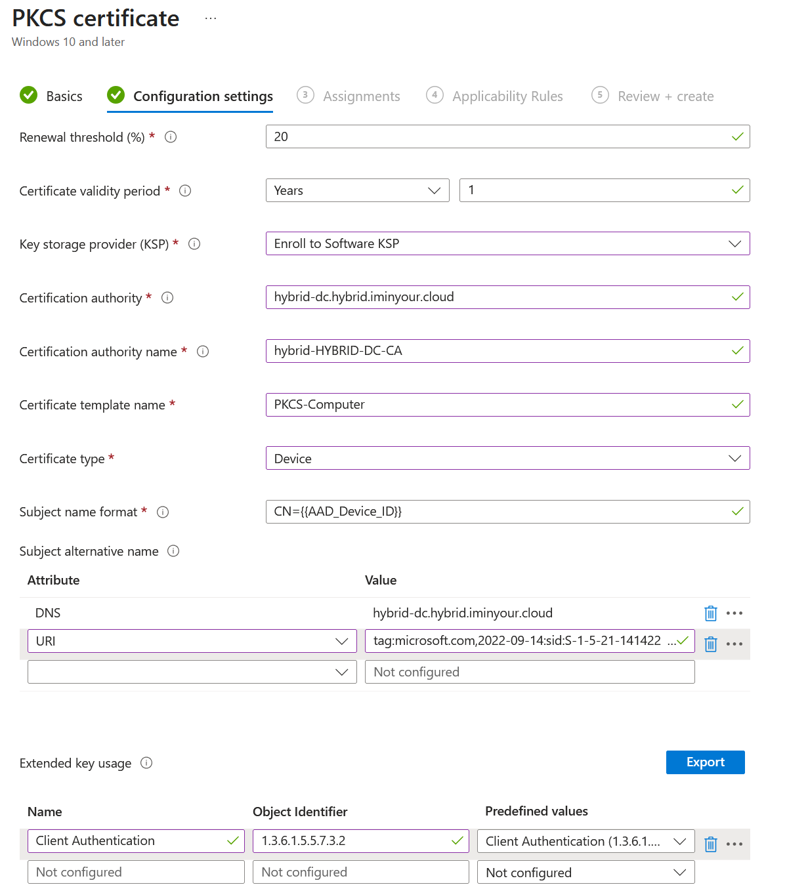Click the Export button
Image resolution: width=787 pixels, height=889 pixels.
click(705, 762)
